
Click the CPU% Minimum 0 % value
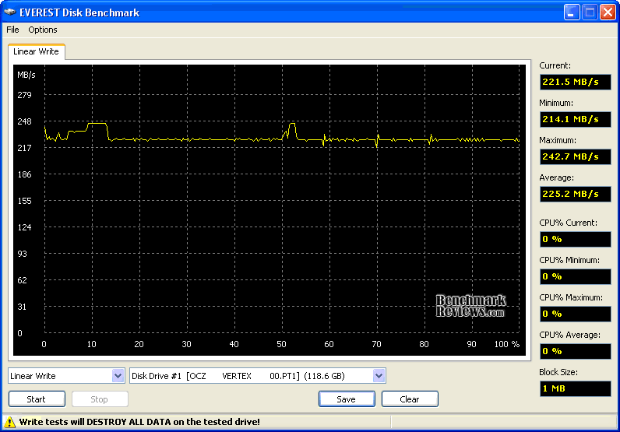tap(576, 276)
